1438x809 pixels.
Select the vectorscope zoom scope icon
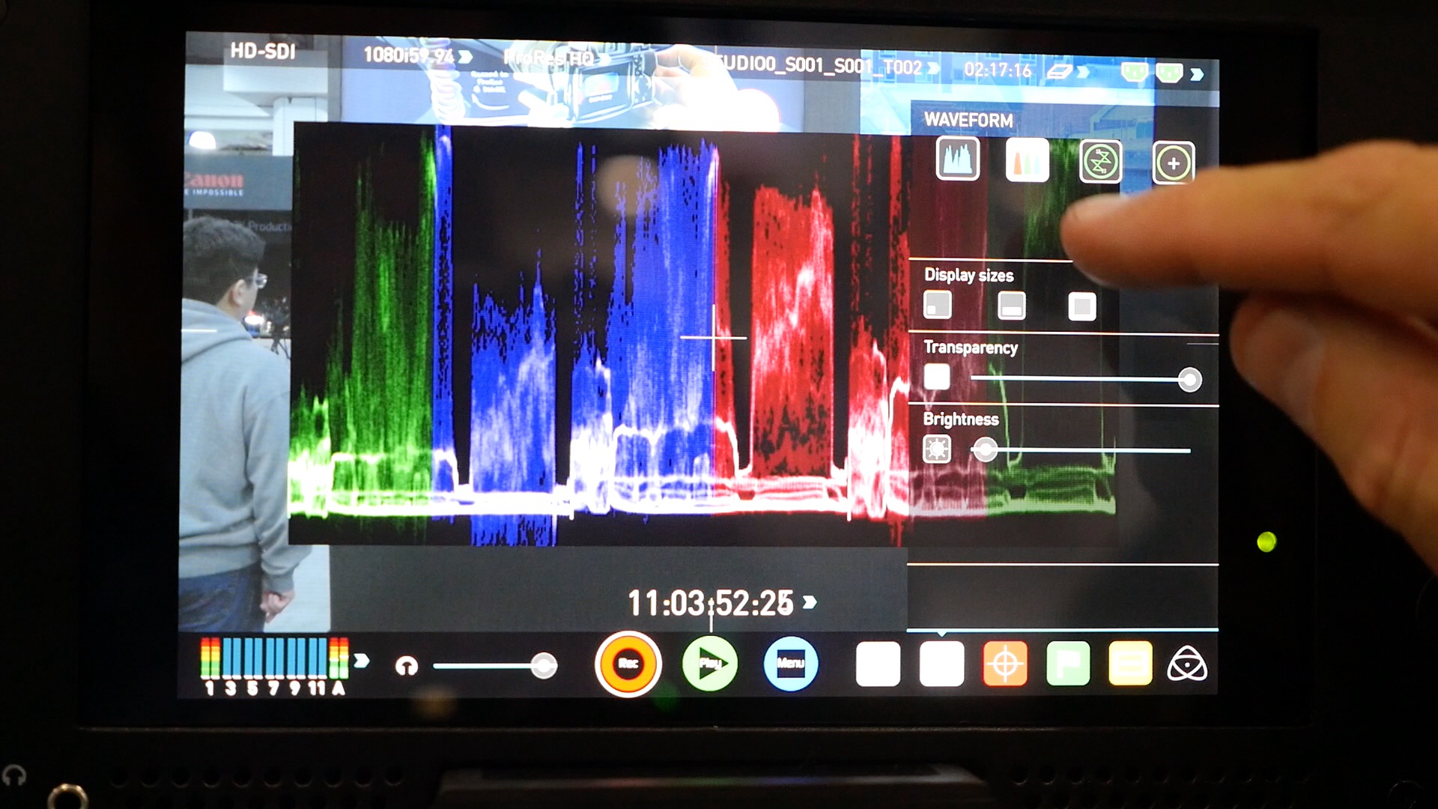pos(1172,160)
